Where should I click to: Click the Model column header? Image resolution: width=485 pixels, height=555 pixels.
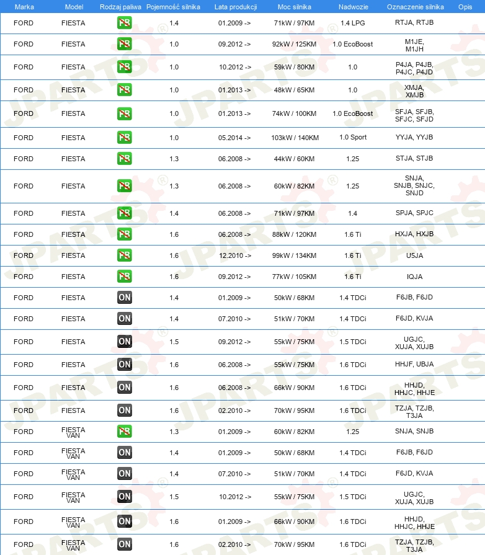[x=74, y=7]
